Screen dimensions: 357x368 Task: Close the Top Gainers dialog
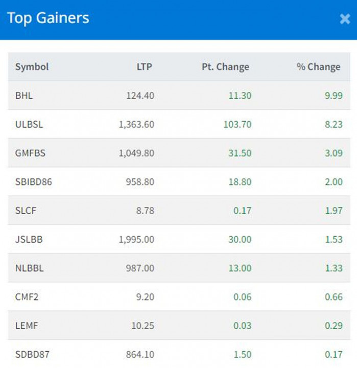(x=344, y=19)
